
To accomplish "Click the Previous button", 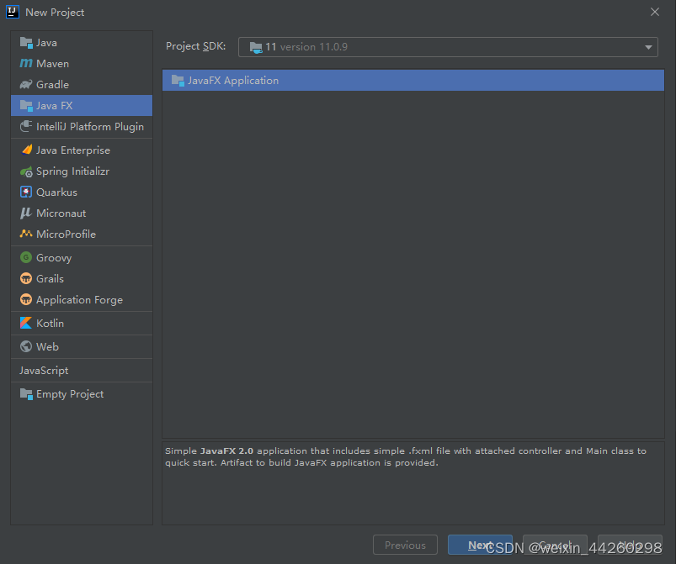I will pos(405,545).
